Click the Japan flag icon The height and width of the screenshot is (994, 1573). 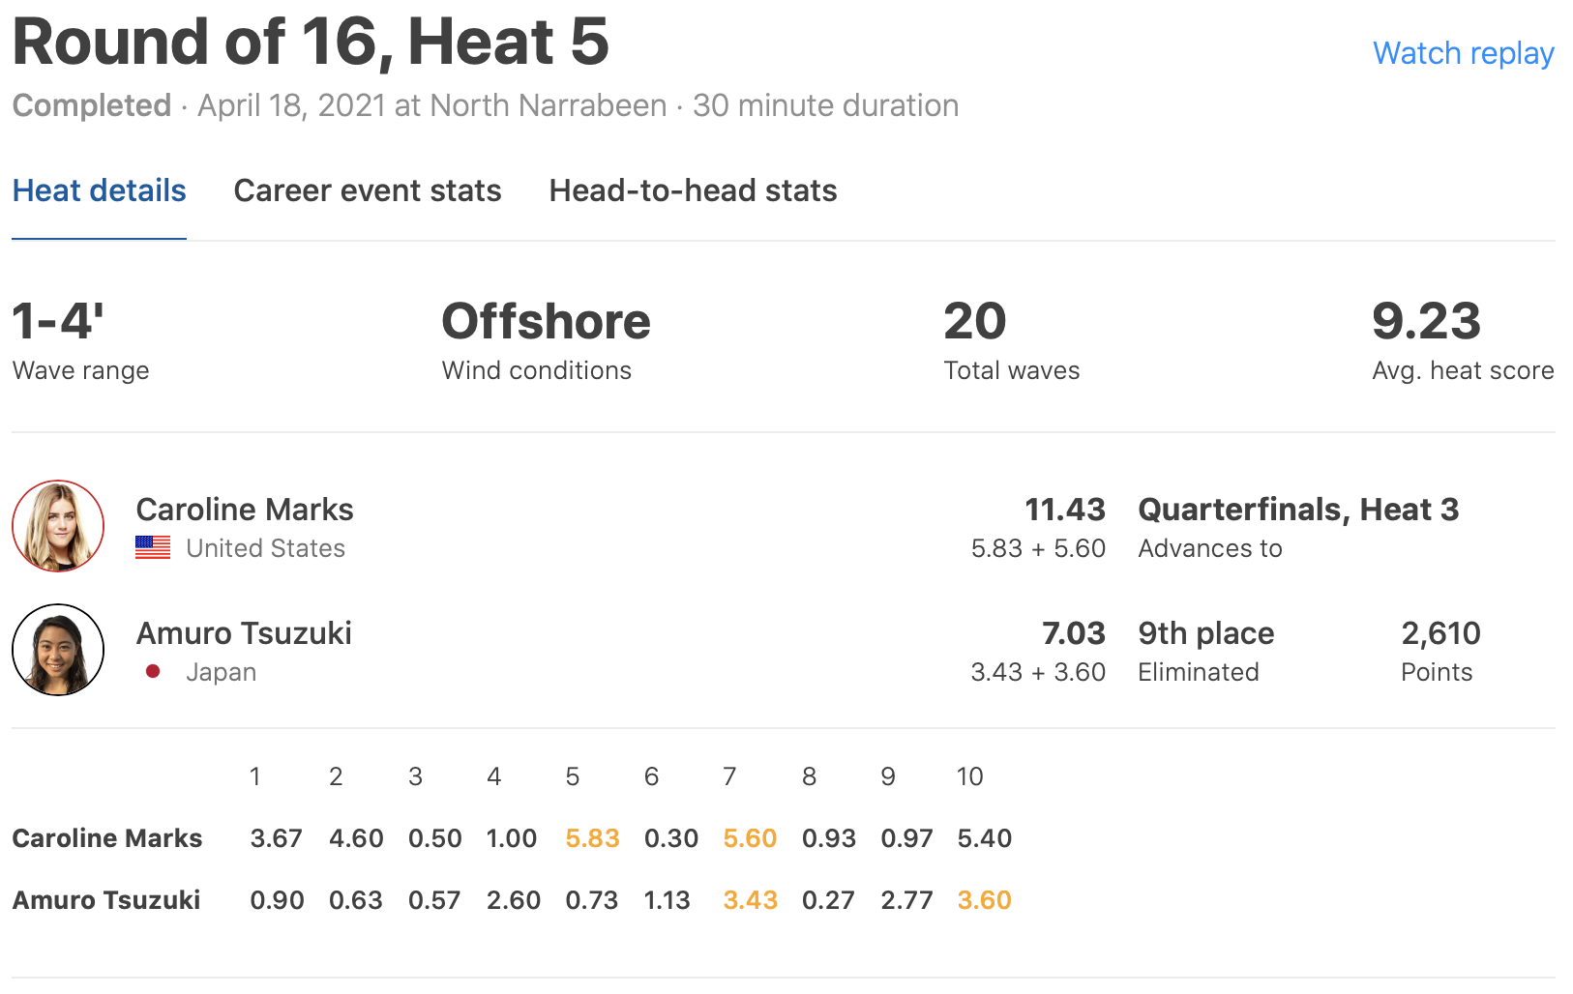(153, 672)
